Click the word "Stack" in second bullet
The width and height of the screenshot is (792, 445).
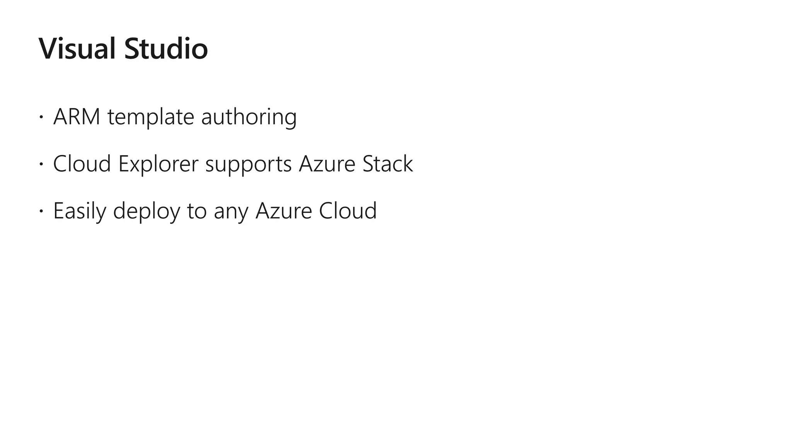click(387, 164)
